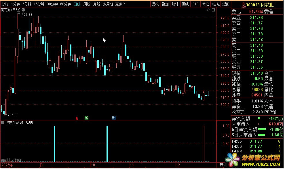This screenshot has height=169, width=285.
Task: Click the 卖一 price 311.42
Action: pos(256,39)
